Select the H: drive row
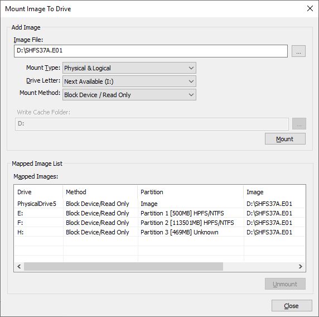 (159, 232)
